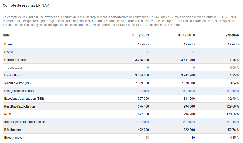
Task: Click the Variation column header
Action: click(x=232, y=35)
